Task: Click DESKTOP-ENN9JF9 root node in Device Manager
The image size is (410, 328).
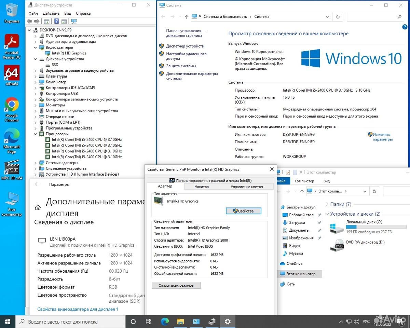Action: pos(55,30)
